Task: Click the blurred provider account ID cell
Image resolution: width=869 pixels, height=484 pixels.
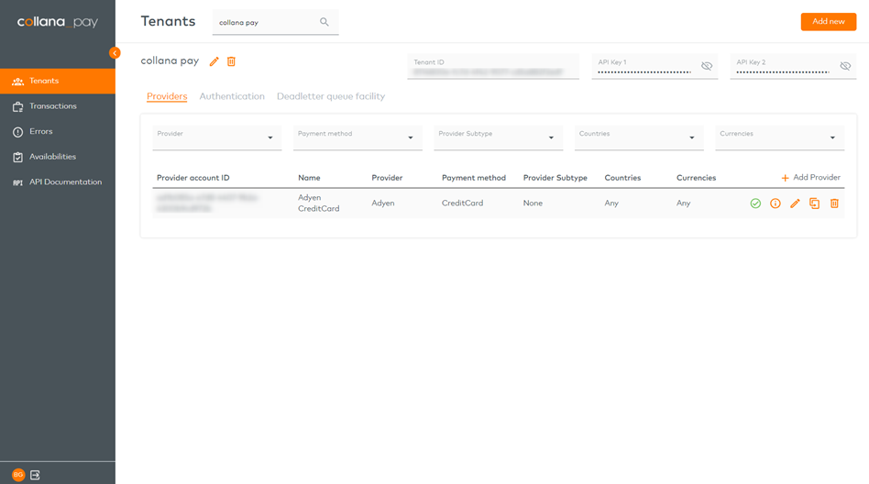Action: 207,203
